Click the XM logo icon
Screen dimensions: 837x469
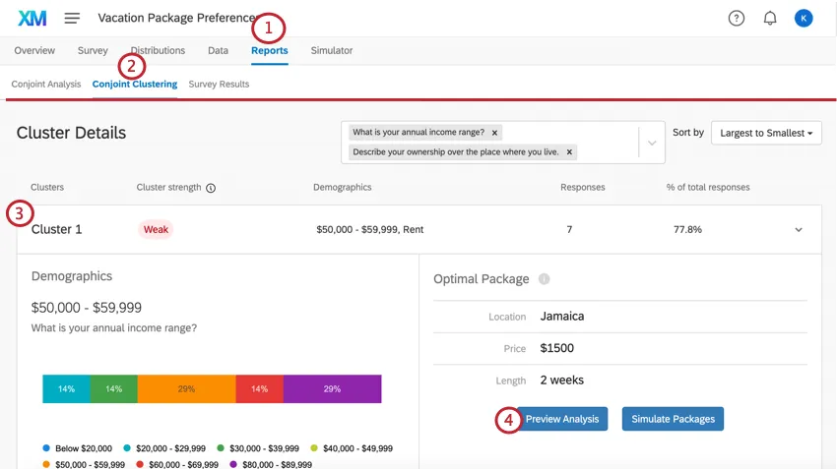tap(32, 18)
